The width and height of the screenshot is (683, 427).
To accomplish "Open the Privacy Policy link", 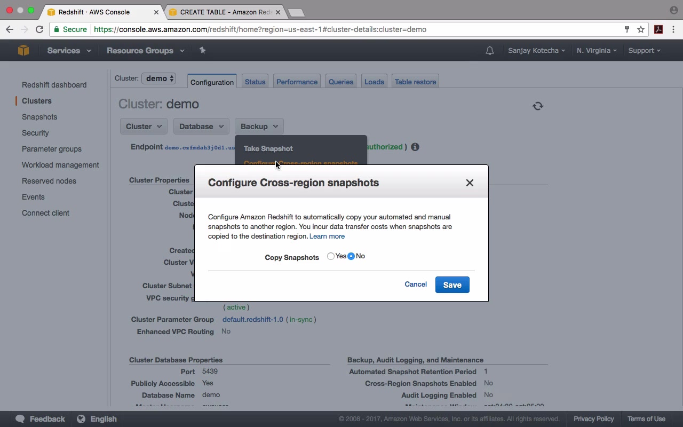I will [x=594, y=419].
